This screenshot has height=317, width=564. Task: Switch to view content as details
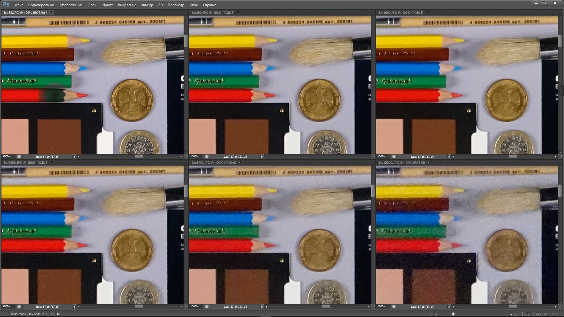click(x=547, y=314)
